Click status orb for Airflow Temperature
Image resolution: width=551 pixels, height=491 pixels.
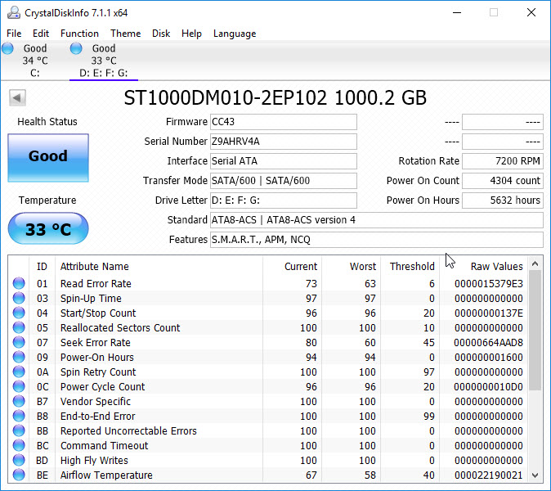click(19, 475)
